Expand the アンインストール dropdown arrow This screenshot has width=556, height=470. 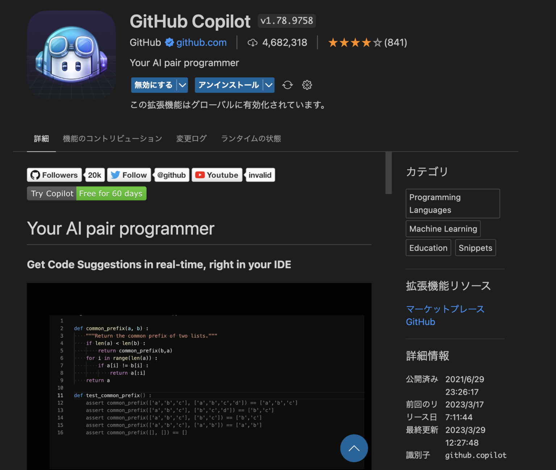269,85
